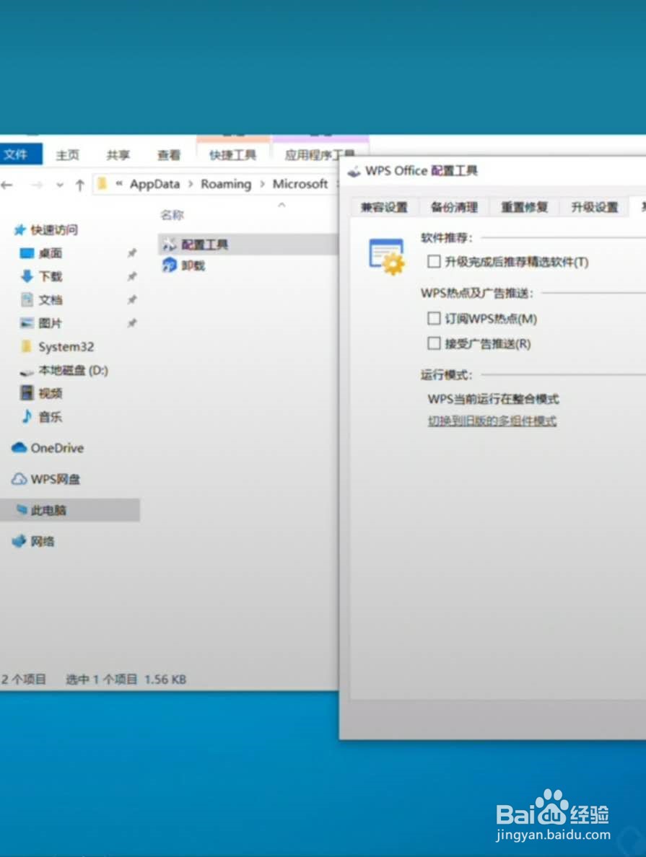Enable 升级完成后推荐精选软件 checkbox
Image resolution: width=646 pixels, height=857 pixels.
click(434, 263)
